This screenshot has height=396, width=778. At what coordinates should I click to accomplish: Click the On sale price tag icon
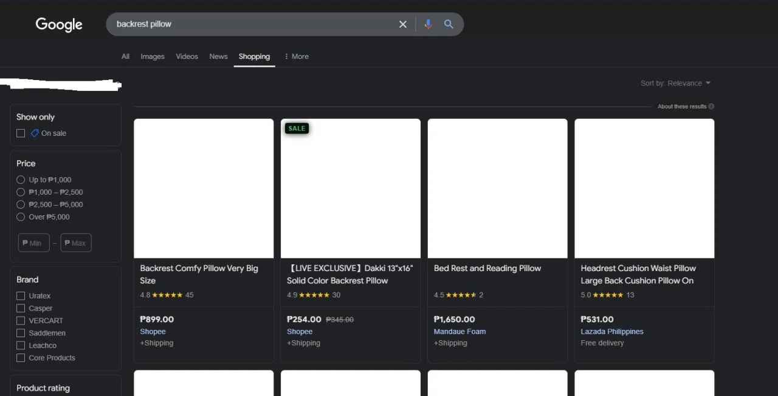click(35, 133)
